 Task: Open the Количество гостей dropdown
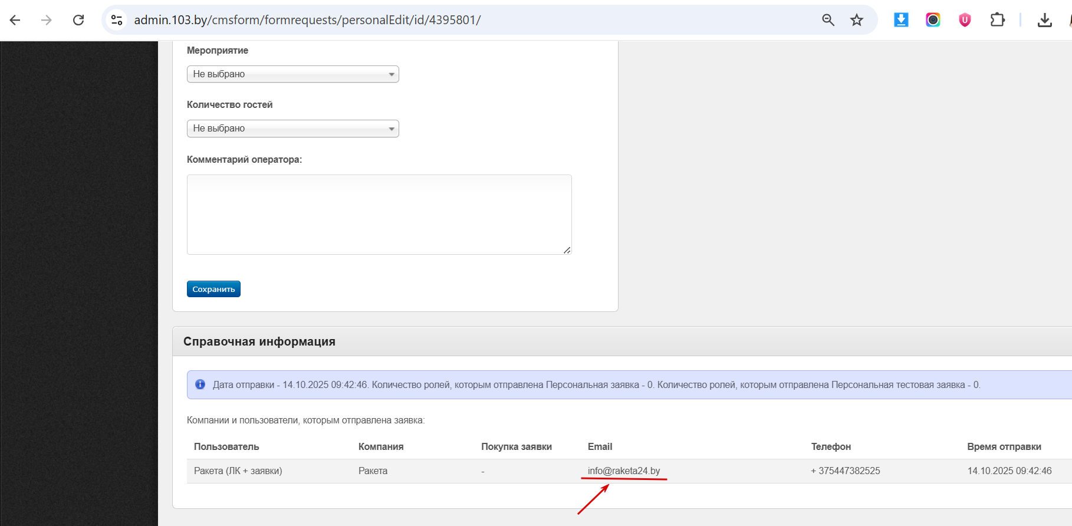(x=293, y=129)
